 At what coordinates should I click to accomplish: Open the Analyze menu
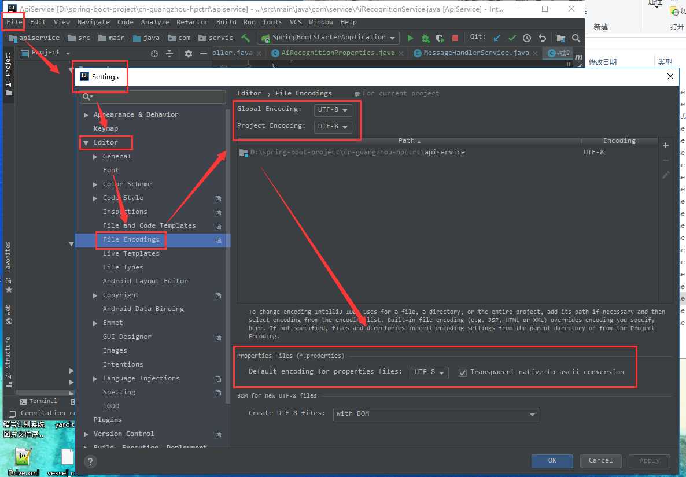pyautogui.click(x=155, y=22)
